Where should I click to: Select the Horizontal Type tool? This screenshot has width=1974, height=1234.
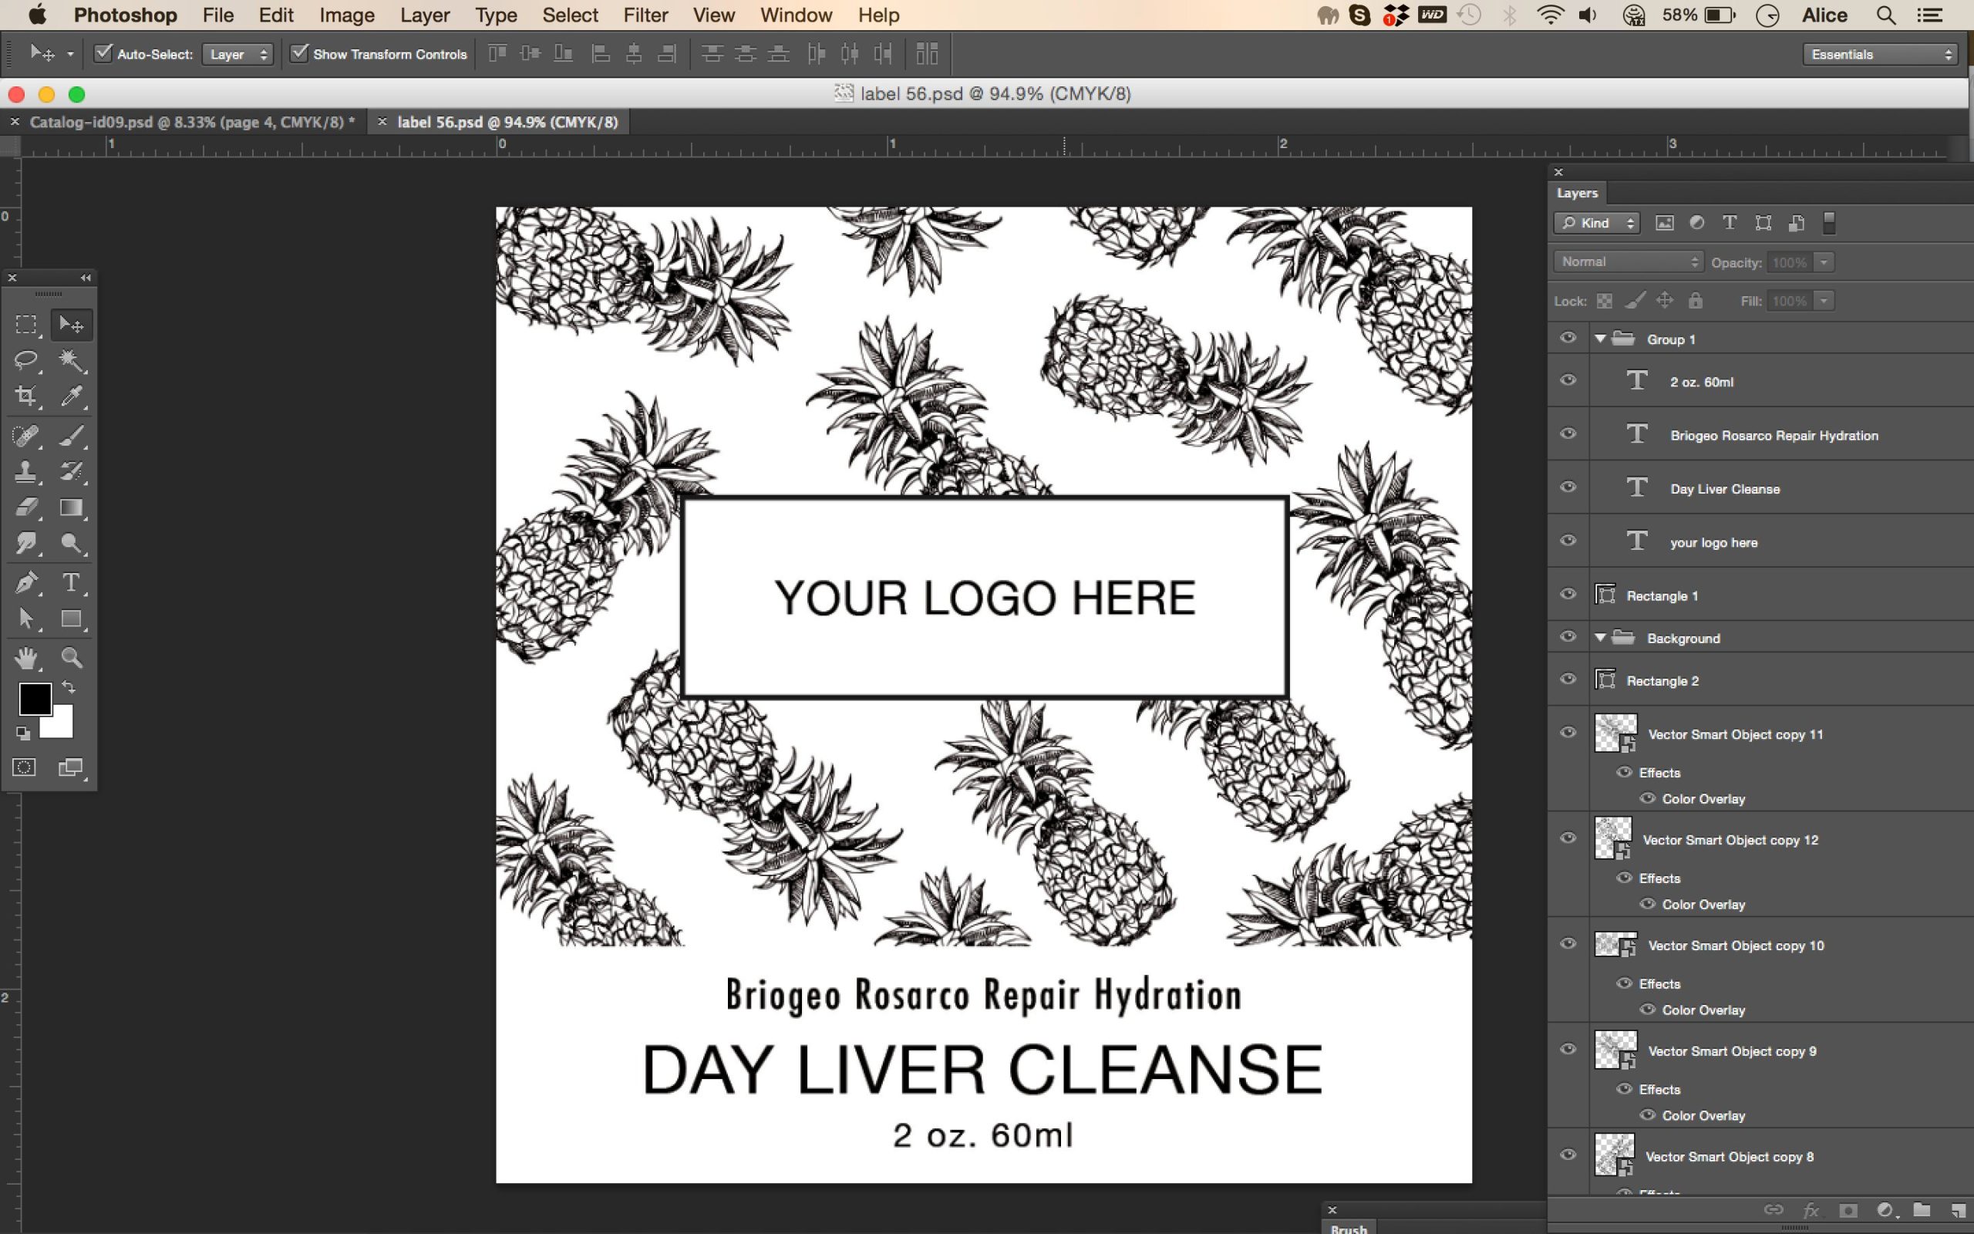pyautogui.click(x=72, y=583)
